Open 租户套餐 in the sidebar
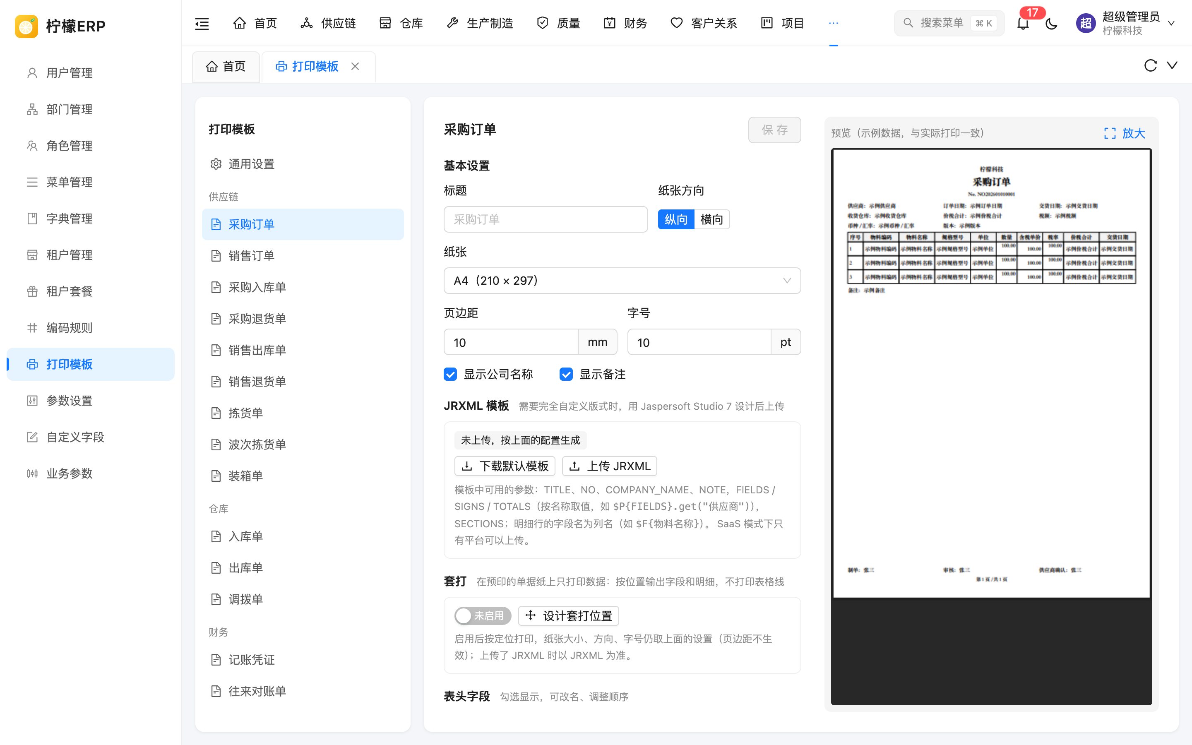This screenshot has width=1192, height=745. (x=91, y=291)
